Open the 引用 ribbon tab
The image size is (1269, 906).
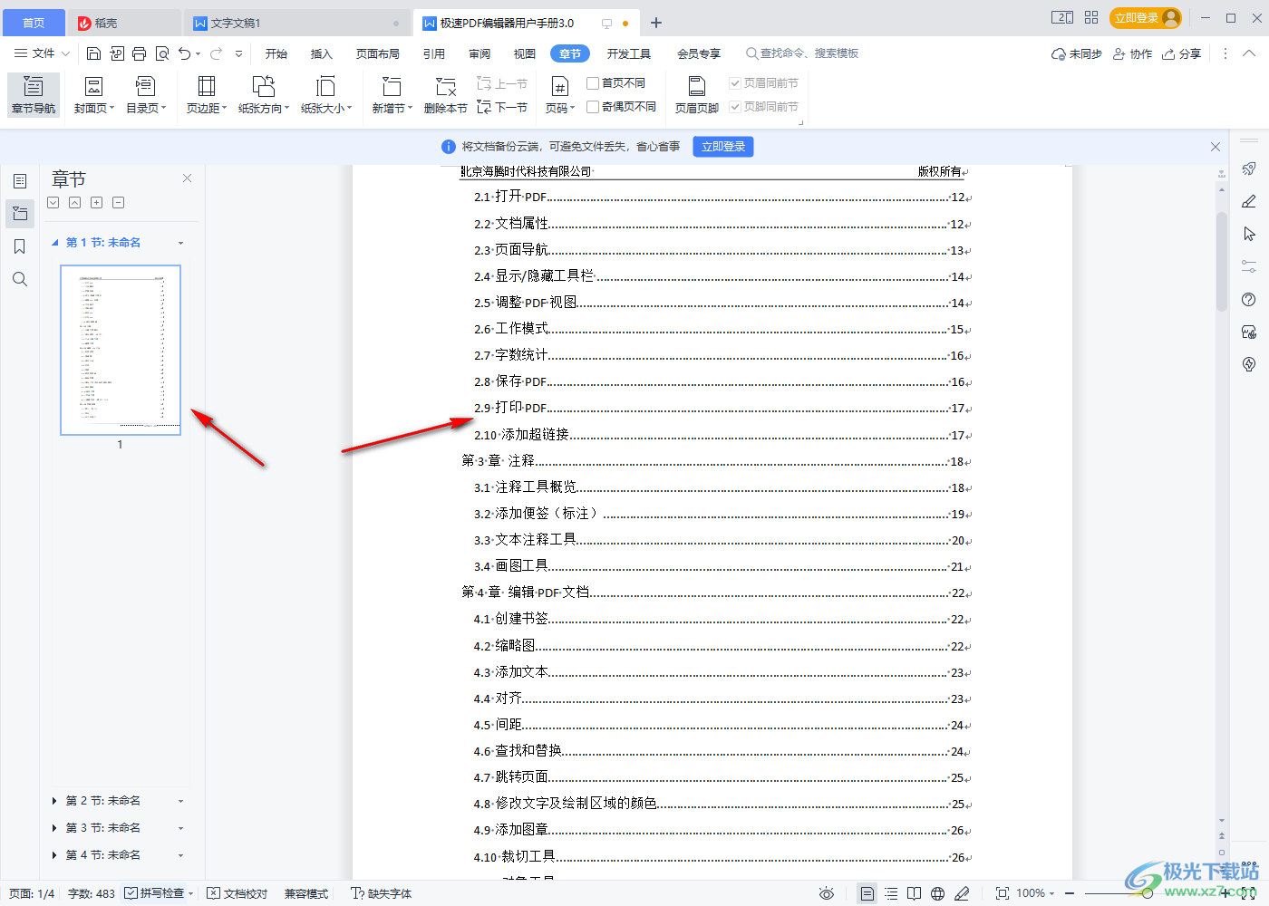pos(434,53)
